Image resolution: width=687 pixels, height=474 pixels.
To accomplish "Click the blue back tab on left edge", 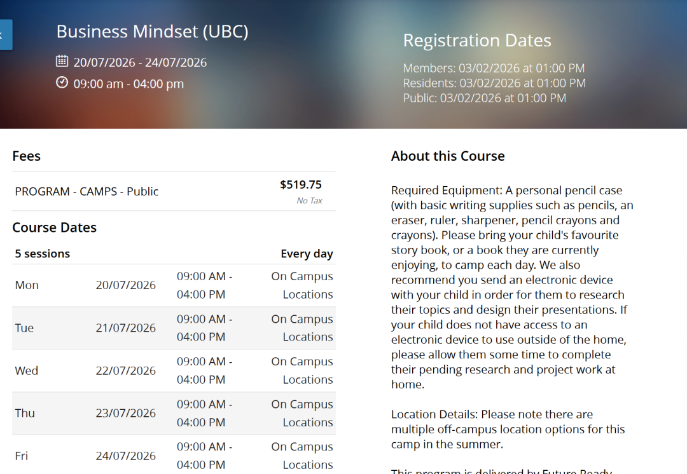I will click(5, 35).
